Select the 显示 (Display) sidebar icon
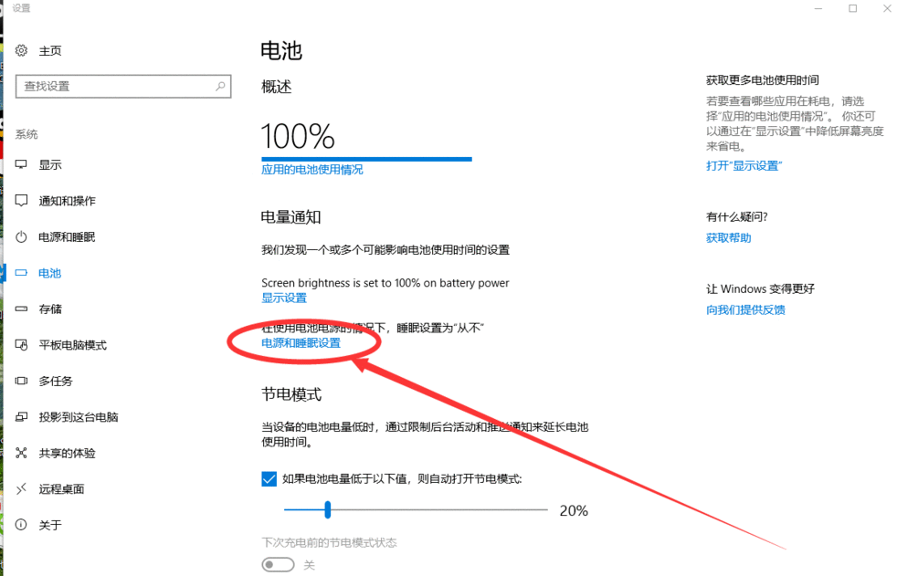This screenshot has height=576, width=897. pyautogui.click(x=50, y=164)
